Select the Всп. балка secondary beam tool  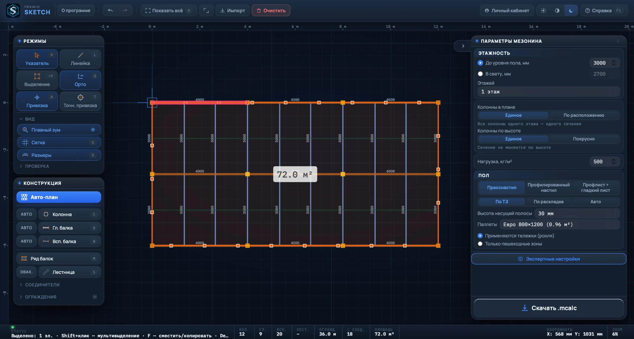[x=69, y=241]
